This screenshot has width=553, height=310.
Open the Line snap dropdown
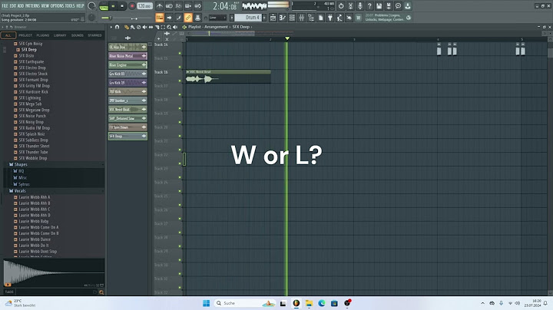(x=217, y=18)
